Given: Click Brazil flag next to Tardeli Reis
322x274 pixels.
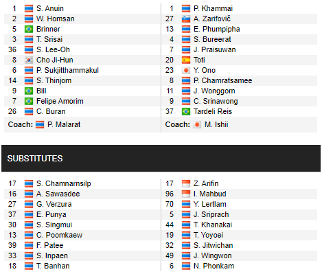Looking at the screenshot, I should click(186, 111).
